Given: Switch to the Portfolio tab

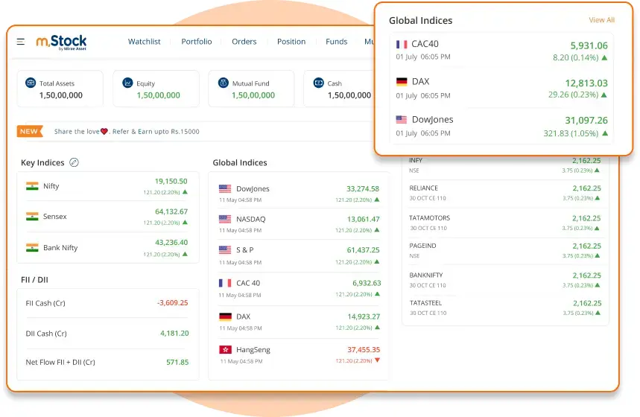Looking at the screenshot, I should [197, 42].
